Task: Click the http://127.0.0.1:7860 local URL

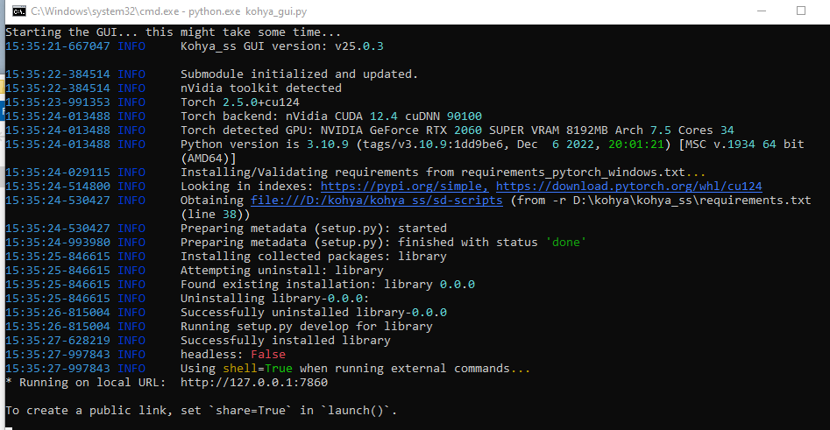Action: click(254, 383)
